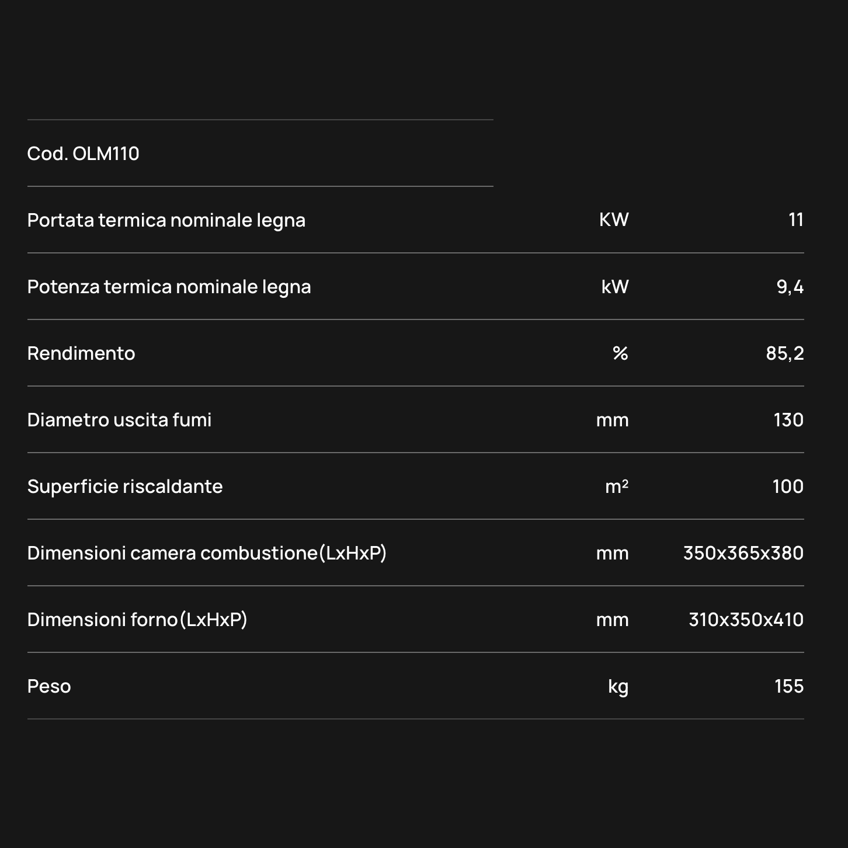Click the m² unit text
Image resolution: width=848 pixels, height=848 pixels.
tap(617, 486)
